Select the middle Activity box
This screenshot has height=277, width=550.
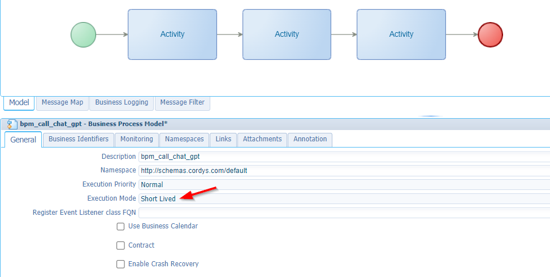pyautogui.click(x=287, y=34)
